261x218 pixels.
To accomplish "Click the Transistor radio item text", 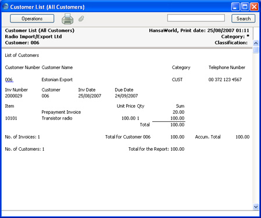I will tap(57, 118).
